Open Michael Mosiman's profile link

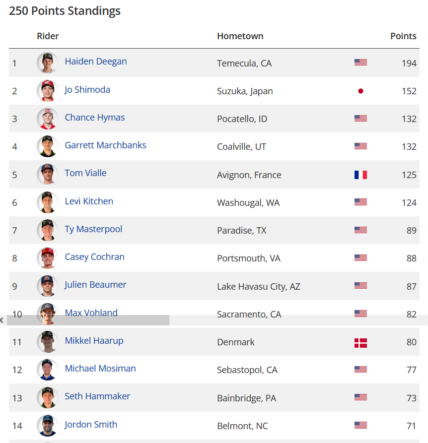(x=100, y=369)
